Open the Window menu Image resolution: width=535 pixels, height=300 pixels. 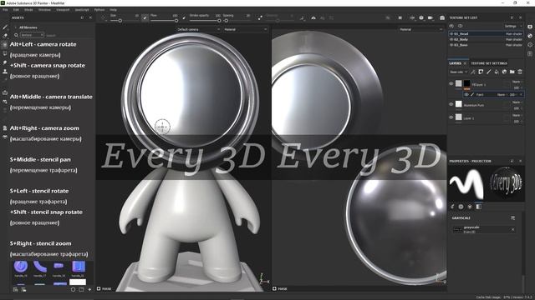[44, 10]
